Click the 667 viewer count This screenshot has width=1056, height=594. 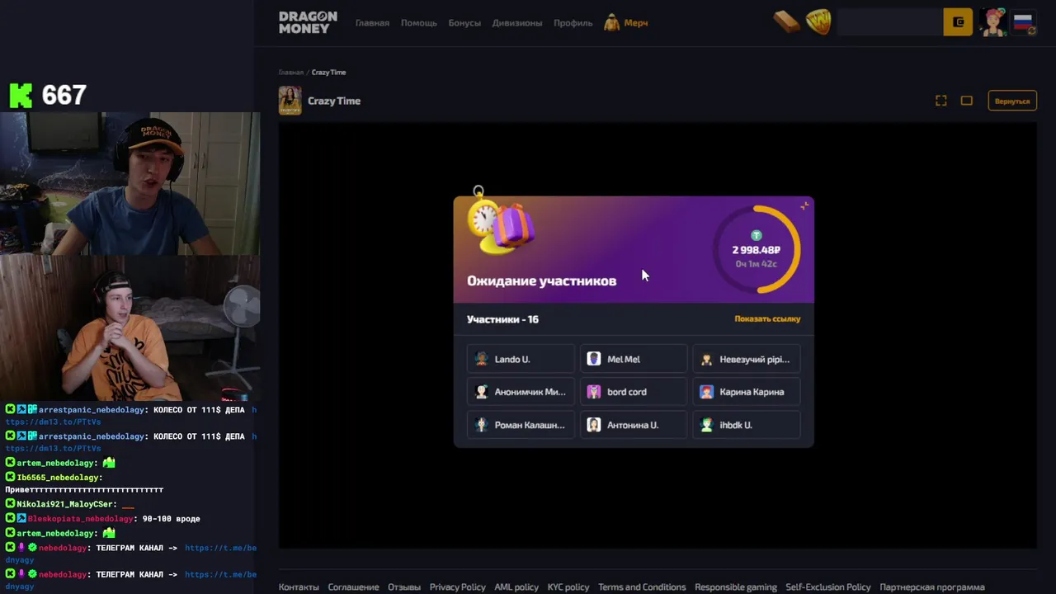[64, 96]
